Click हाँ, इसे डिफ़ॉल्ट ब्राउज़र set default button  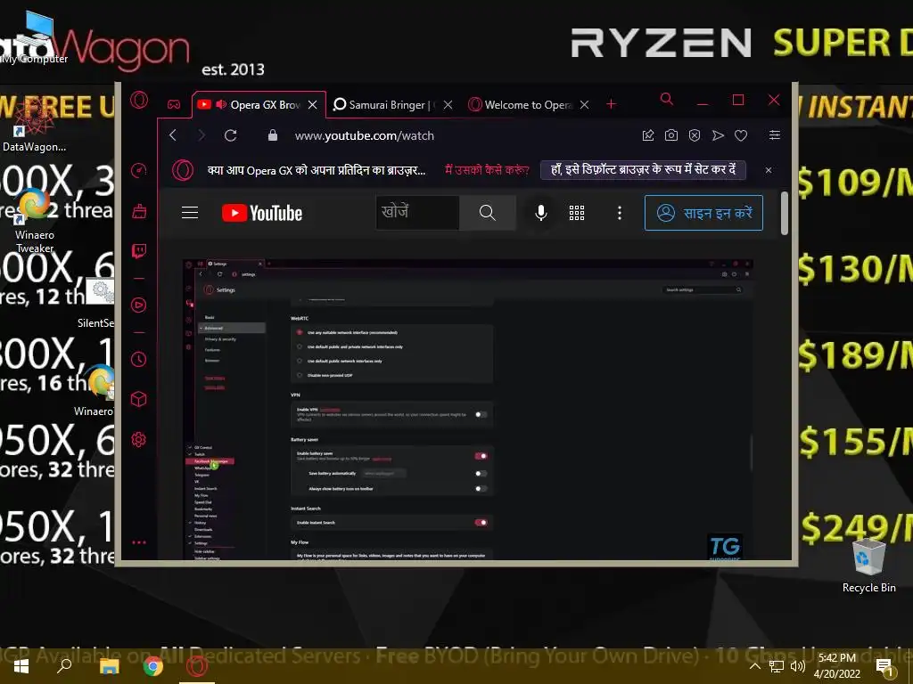(643, 170)
